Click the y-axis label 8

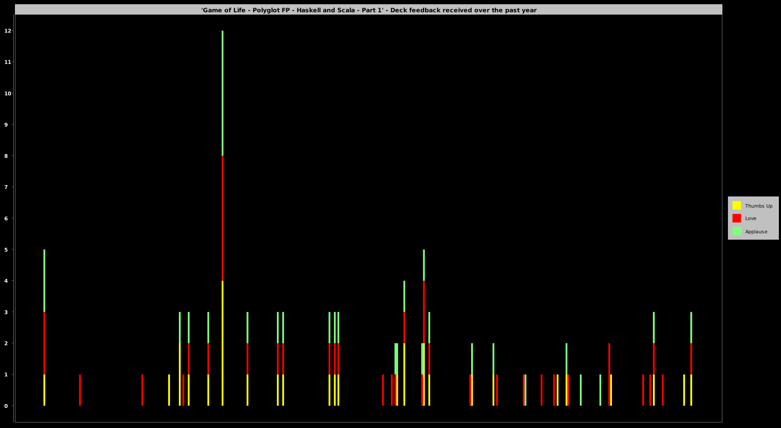(x=6, y=156)
